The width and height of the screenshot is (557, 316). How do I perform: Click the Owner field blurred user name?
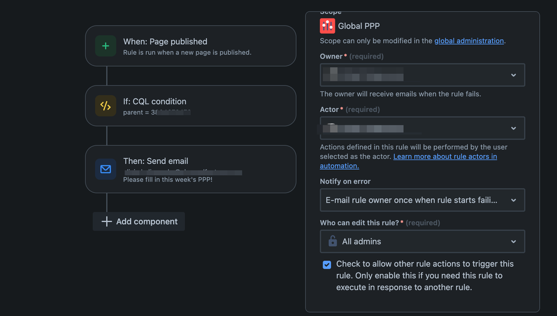coord(363,74)
